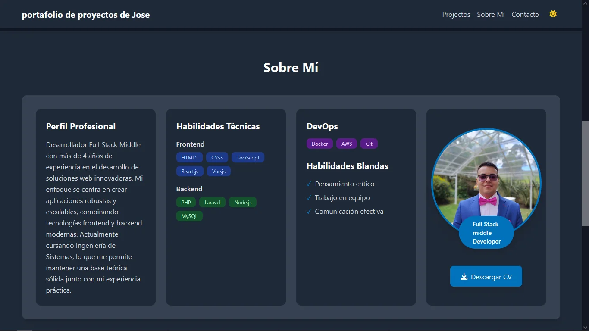Screen dimensions: 589x331
Task: Open the Contacto link
Action: pos(525,14)
